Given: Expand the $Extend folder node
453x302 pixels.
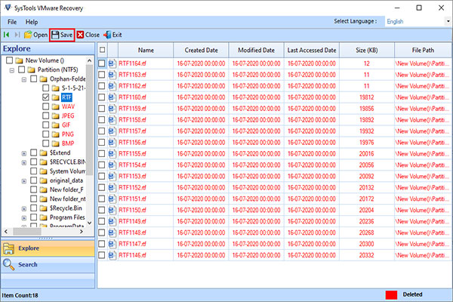Looking at the screenshot, I should (x=24, y=153).
